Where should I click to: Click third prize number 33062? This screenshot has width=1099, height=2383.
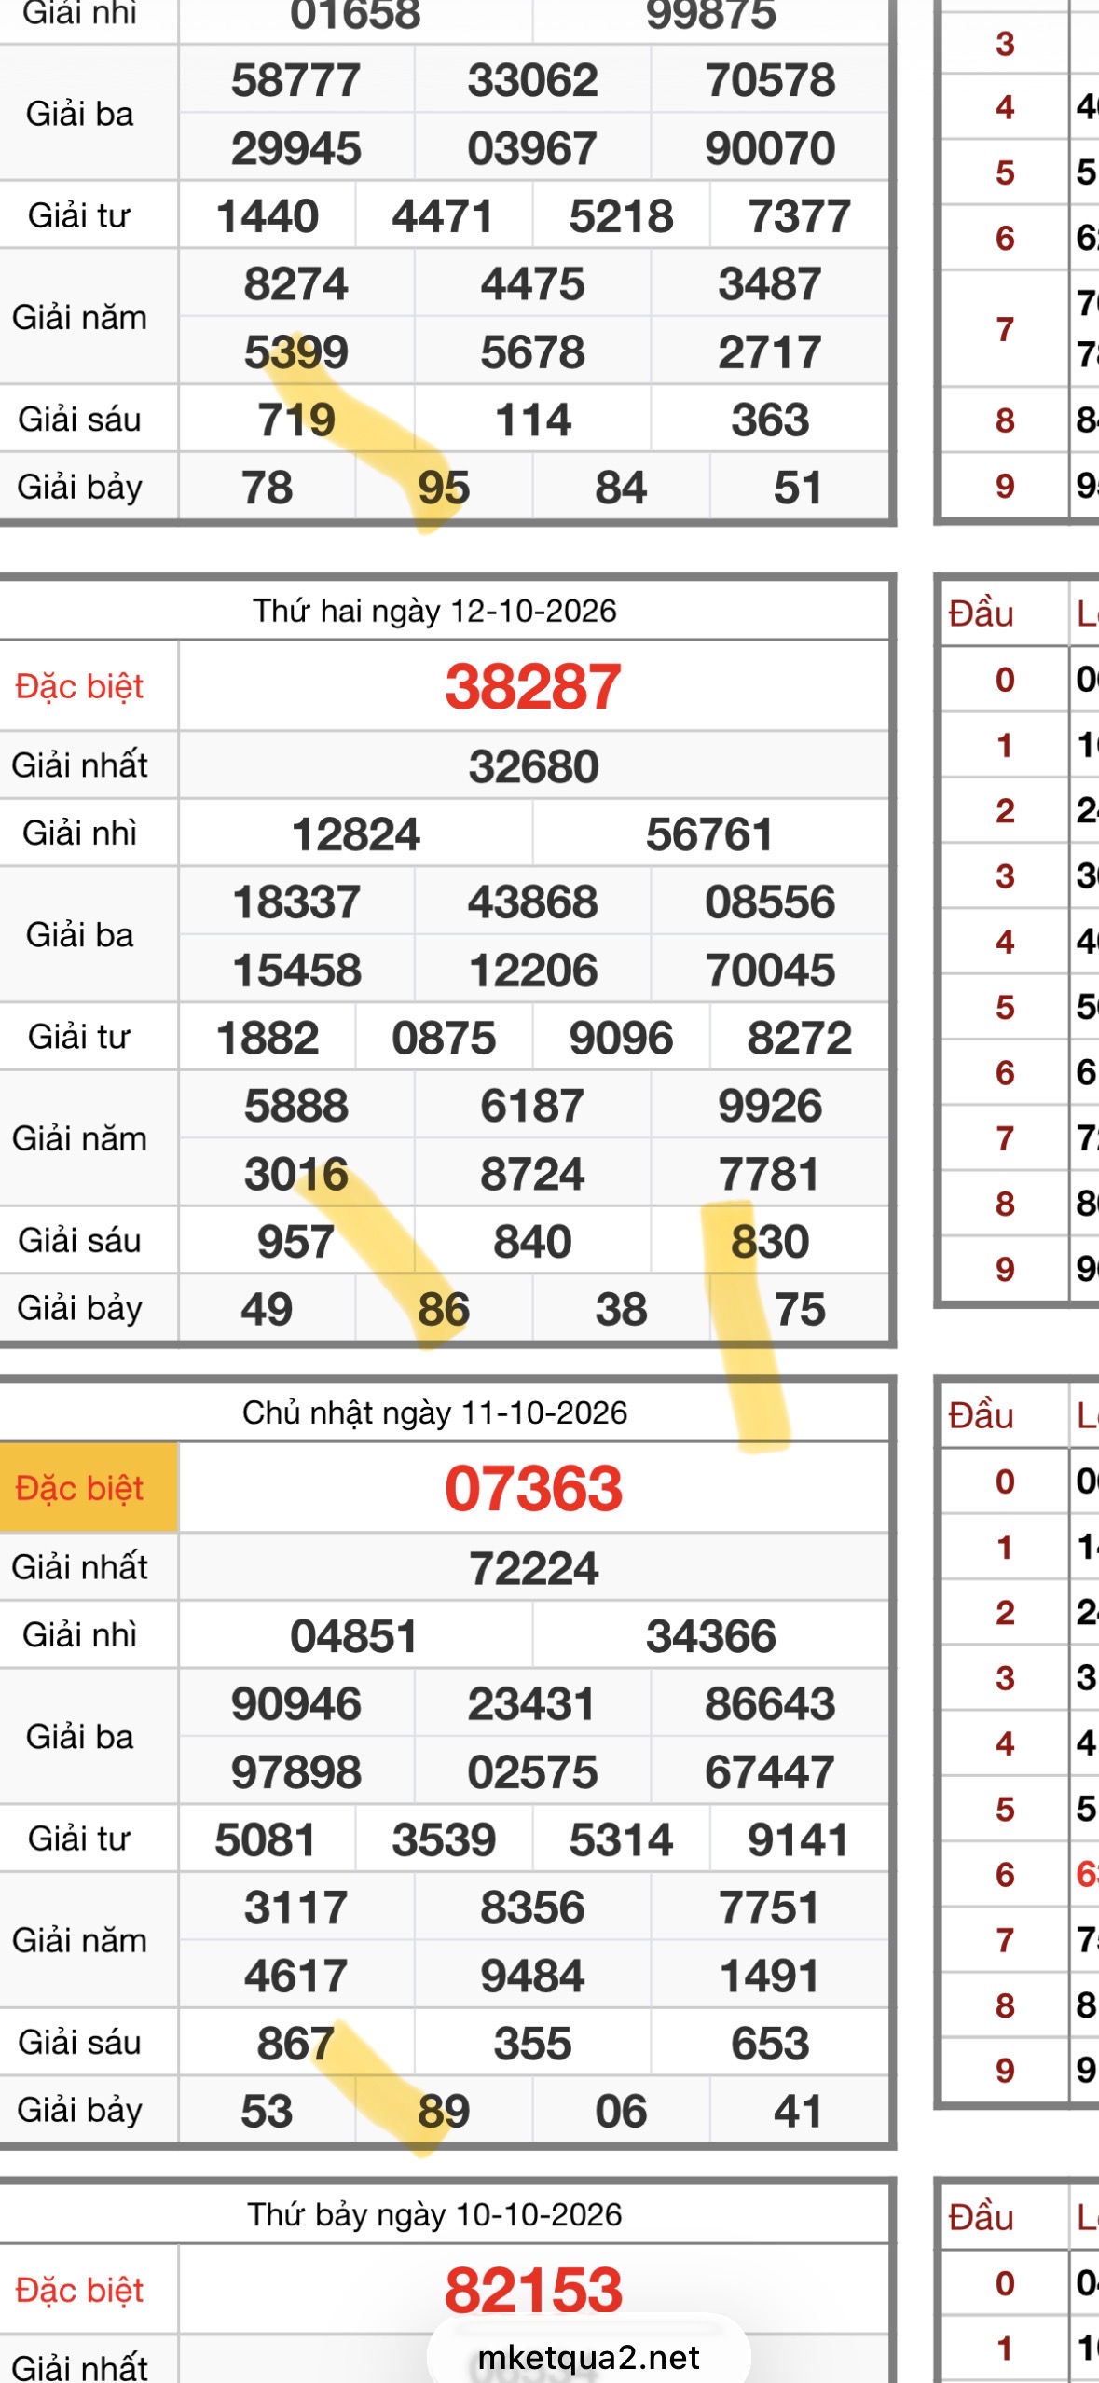pos(533,80)
